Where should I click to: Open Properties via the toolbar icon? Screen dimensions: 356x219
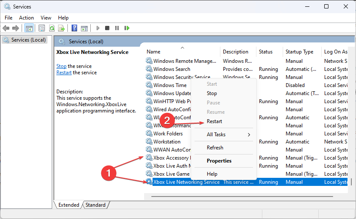pos(42,28)
